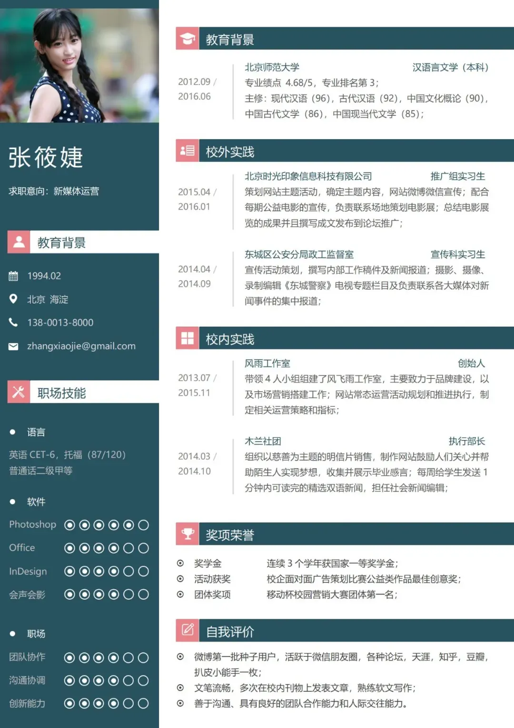Select the Photoshop skill rating circles row
The height and width of the screenshot is (728, 514).
pos(107,525)
